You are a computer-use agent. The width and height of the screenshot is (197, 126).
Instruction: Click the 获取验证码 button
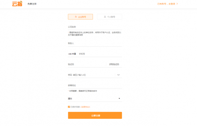[x=114, y=64]
